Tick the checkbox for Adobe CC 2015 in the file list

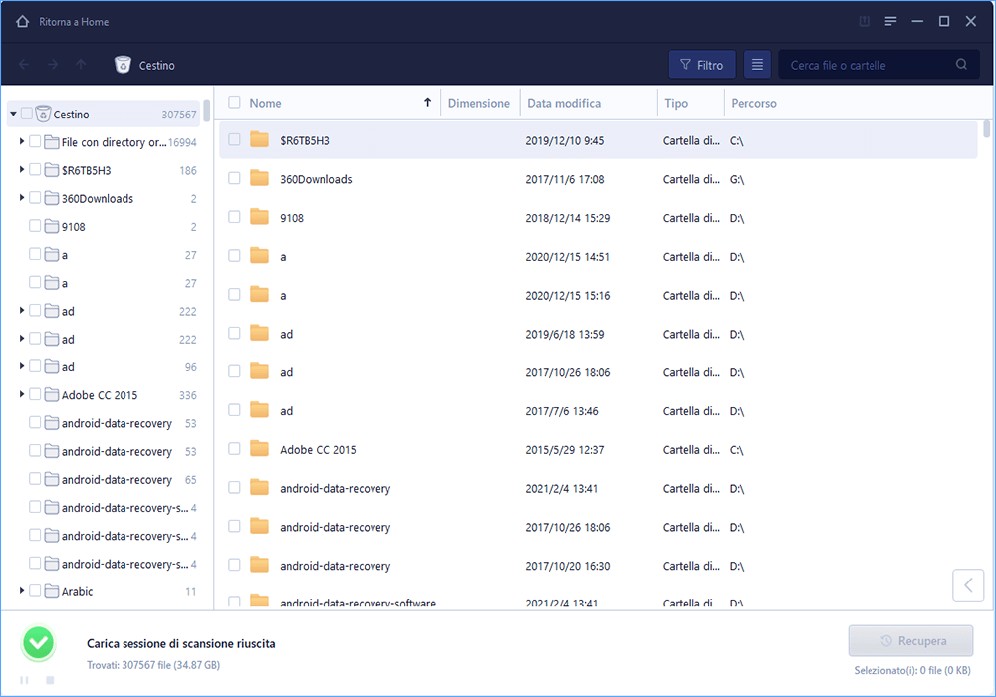[x=234, y=449]
